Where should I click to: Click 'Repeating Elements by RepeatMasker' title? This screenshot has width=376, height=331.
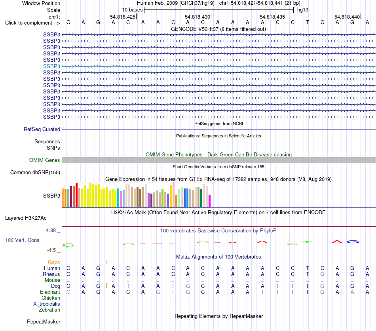(219, 316)
